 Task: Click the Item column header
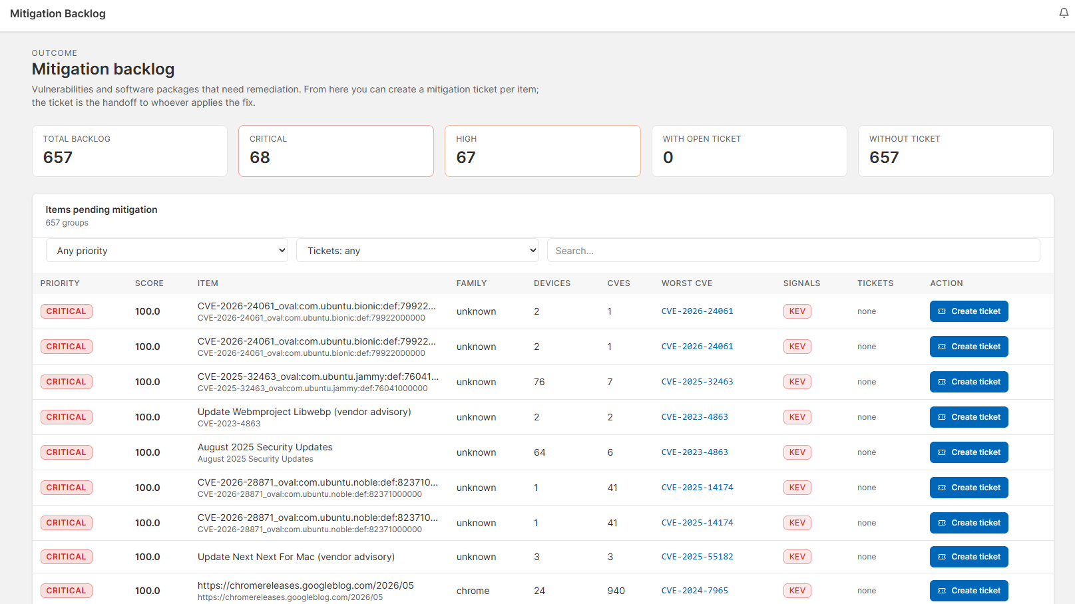pos(208,283)
